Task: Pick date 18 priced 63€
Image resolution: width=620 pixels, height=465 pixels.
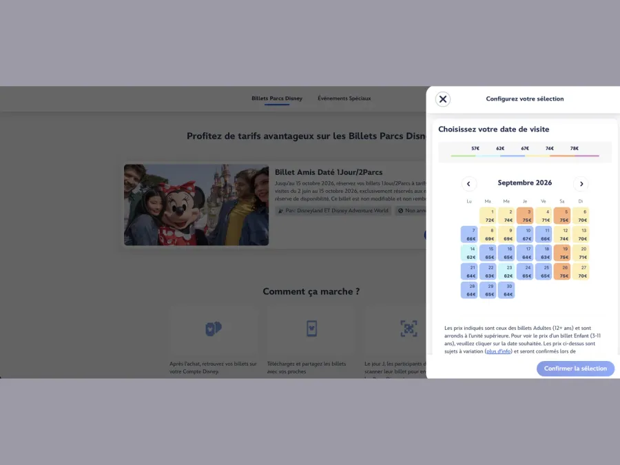Action: pos(544,253)
